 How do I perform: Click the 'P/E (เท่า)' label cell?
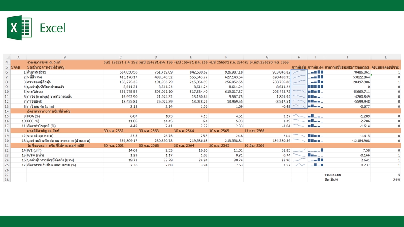click(x=64, y=150)
